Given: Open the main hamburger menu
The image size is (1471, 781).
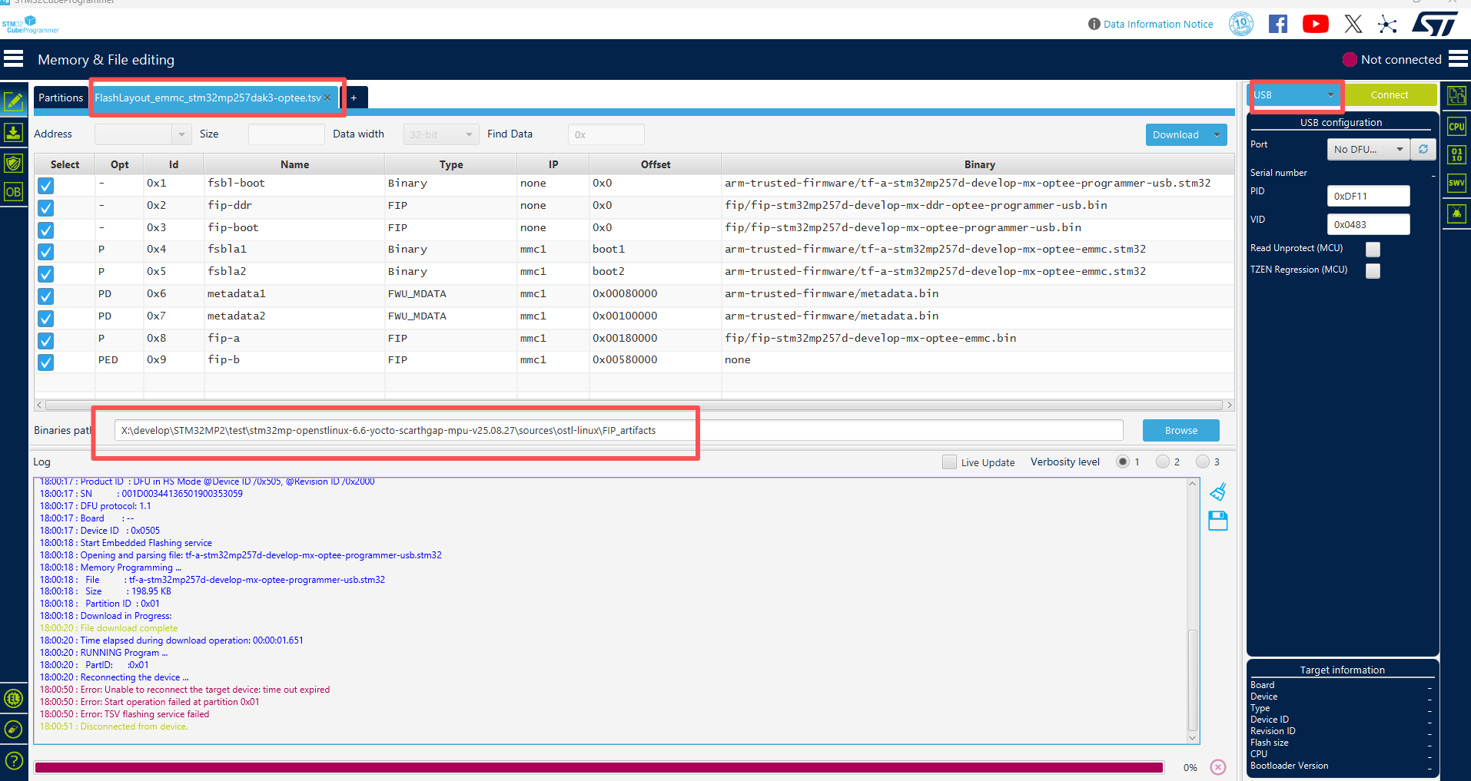Looking at the screenshot, I should [x=14, y=59].
